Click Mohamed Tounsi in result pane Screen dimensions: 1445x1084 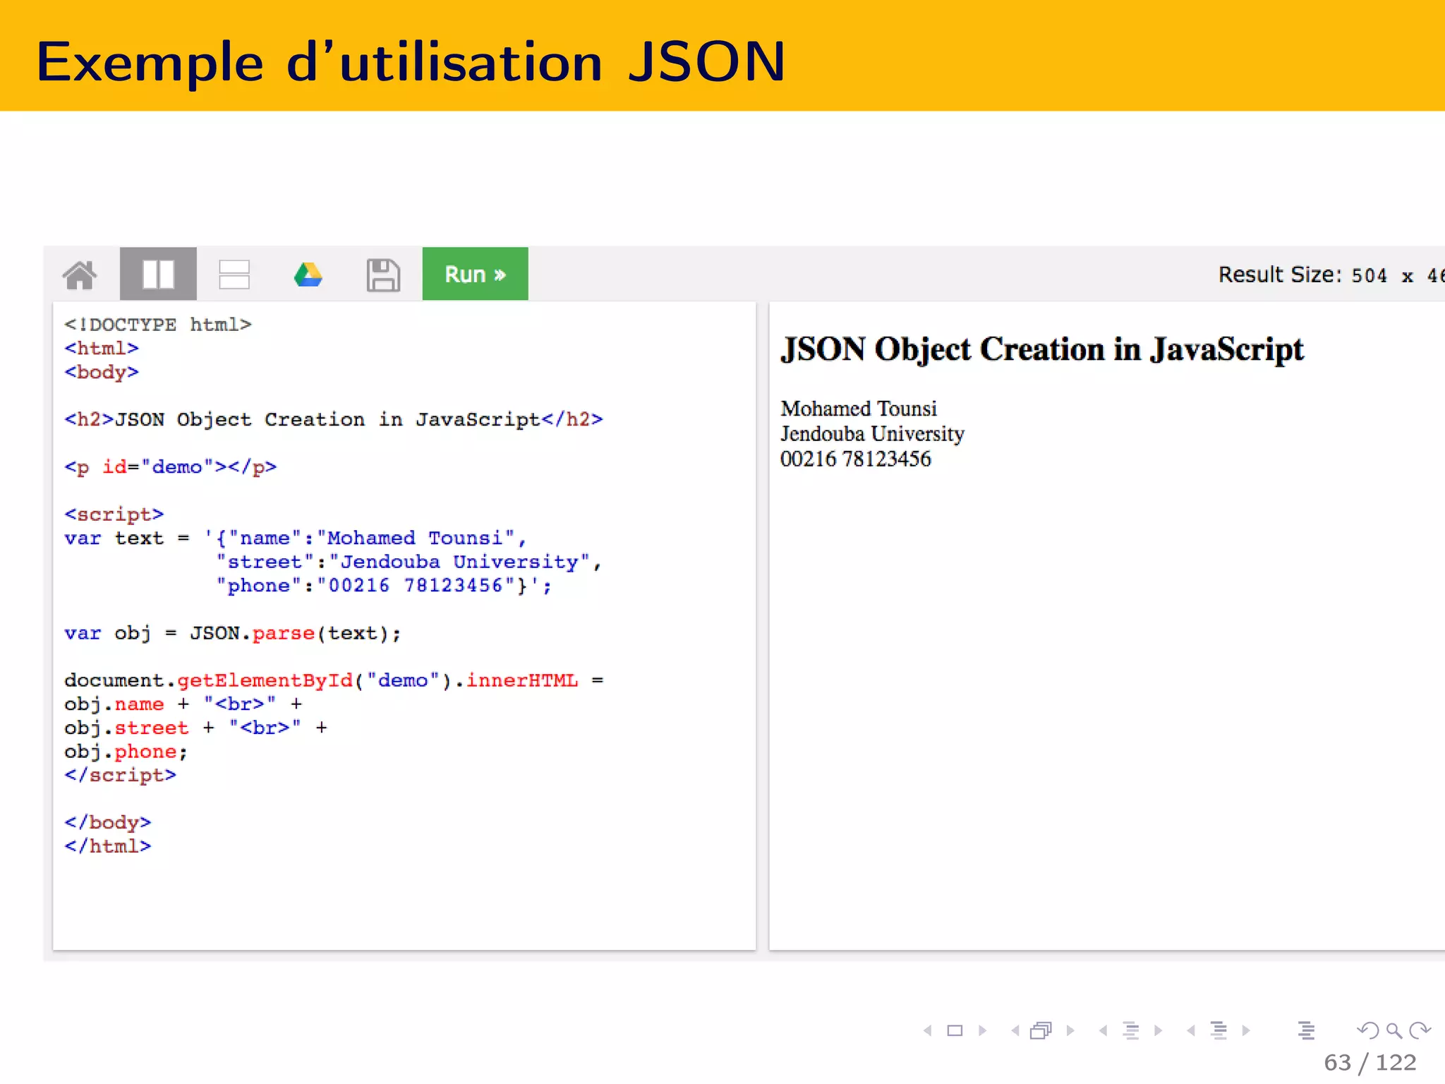[x=859, y=409]
